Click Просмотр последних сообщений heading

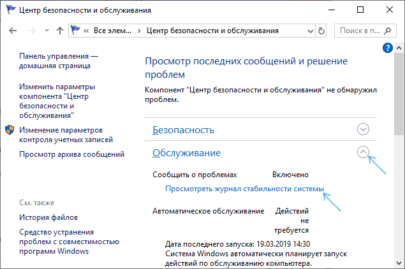246,68
